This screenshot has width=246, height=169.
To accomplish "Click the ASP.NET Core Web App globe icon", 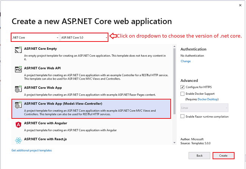I will click(x=18, y=89).
